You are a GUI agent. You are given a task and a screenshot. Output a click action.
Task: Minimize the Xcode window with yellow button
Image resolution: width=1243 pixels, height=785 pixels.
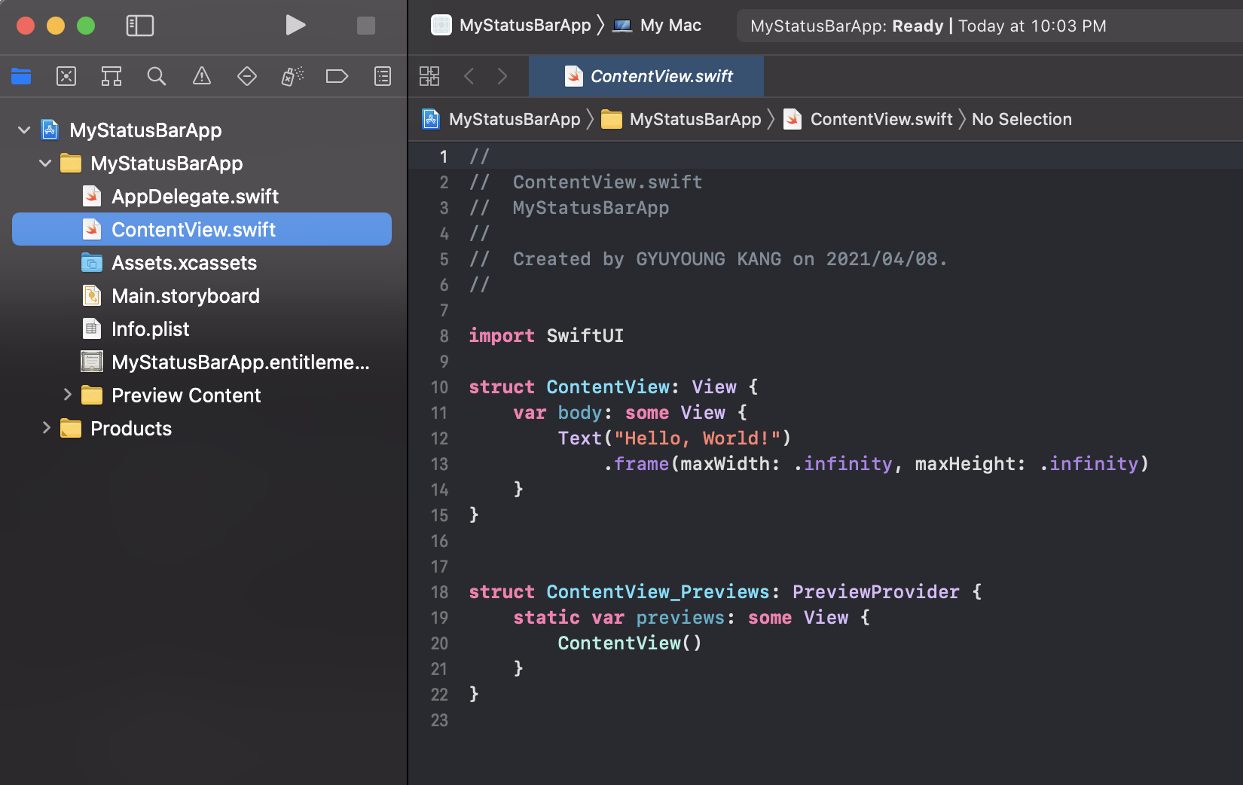pyautogui.click(x=56, y=26)
